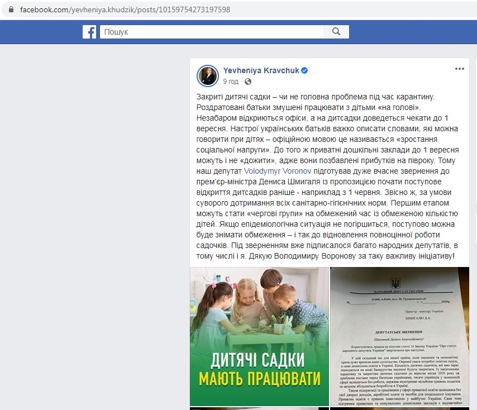The height and width of the screenshot is (410, 477).
Task: Open the cropped fourth photo under the letter
Action: tap(400, 408)
